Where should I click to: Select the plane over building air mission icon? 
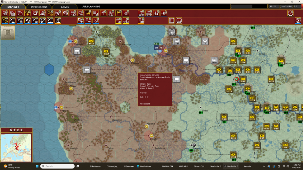tap(28, 20)
